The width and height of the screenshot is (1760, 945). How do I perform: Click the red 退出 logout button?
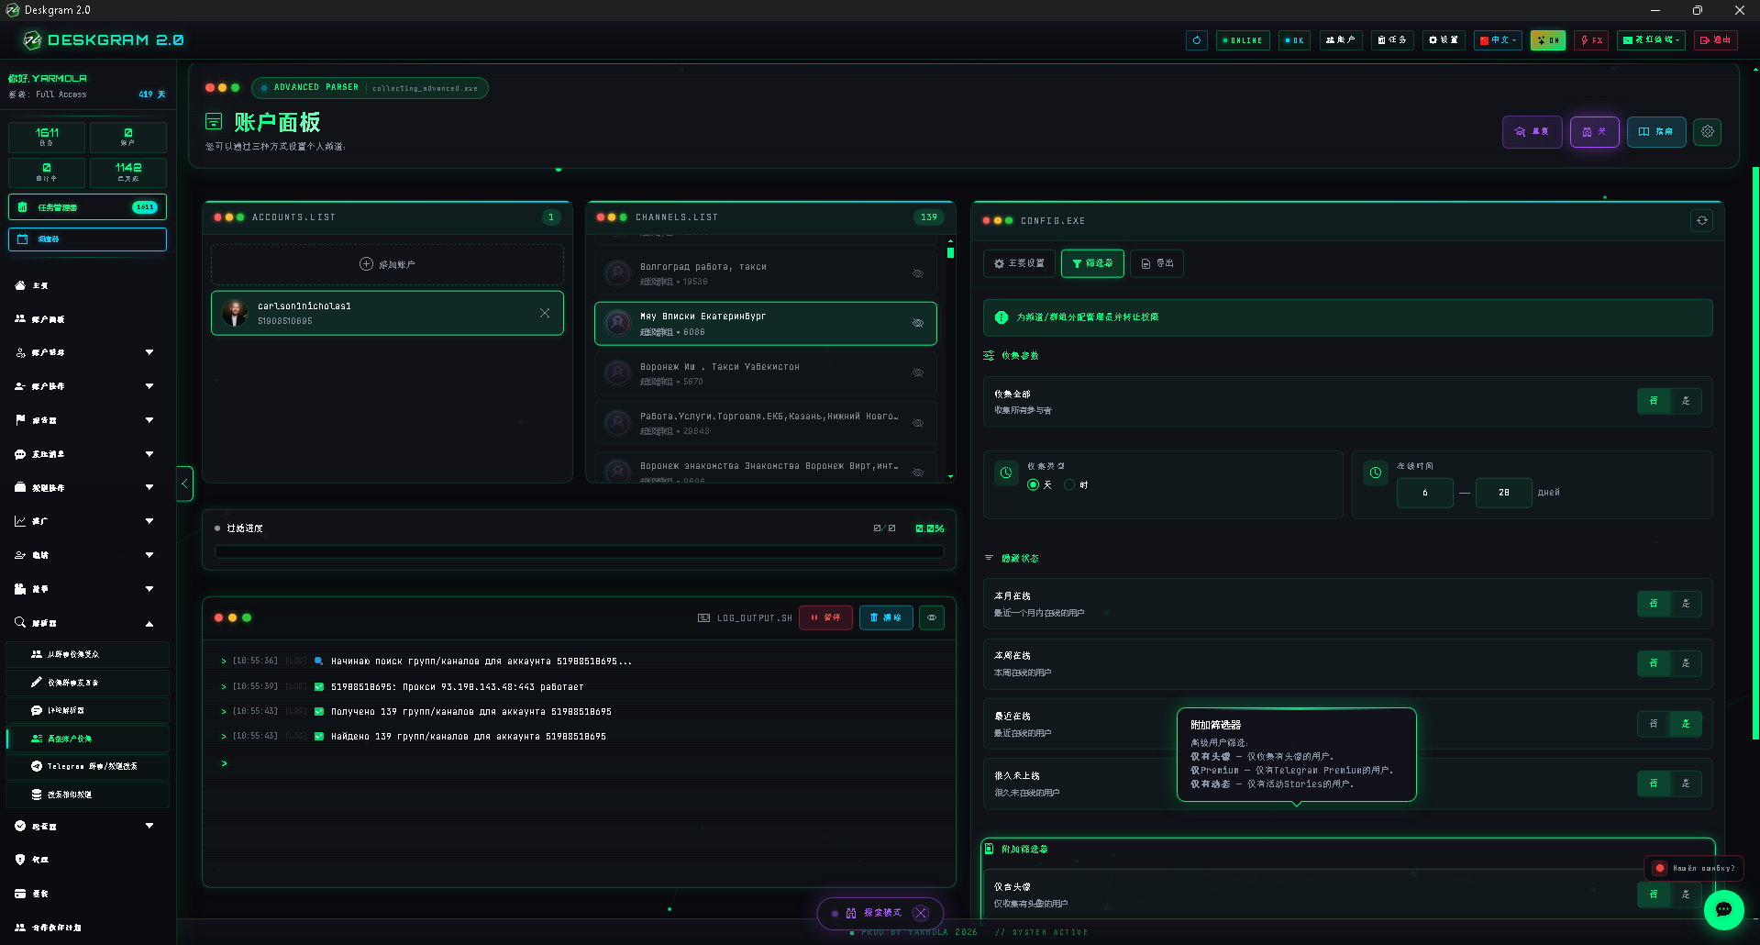1715,40
